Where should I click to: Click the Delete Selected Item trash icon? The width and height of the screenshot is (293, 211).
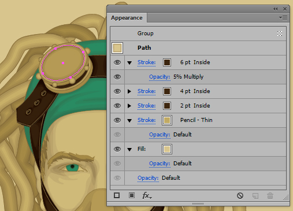click(x=270, y=196)
